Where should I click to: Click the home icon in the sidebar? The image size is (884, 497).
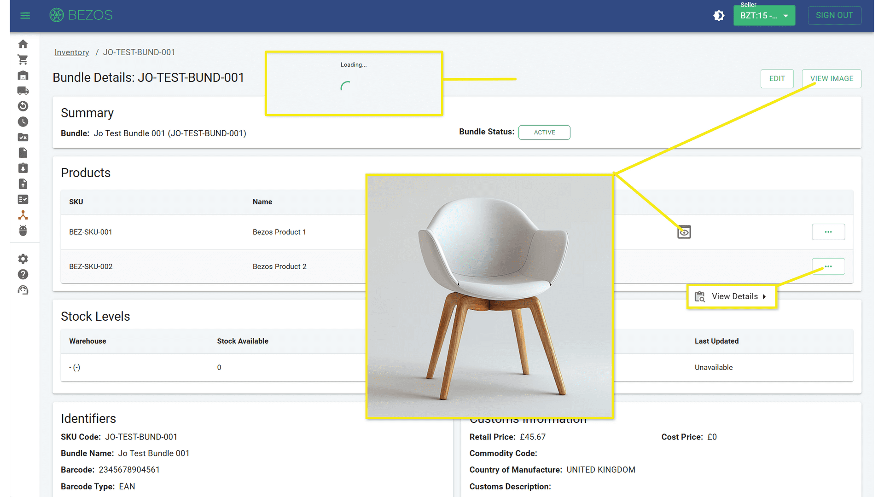pos(23,43)
